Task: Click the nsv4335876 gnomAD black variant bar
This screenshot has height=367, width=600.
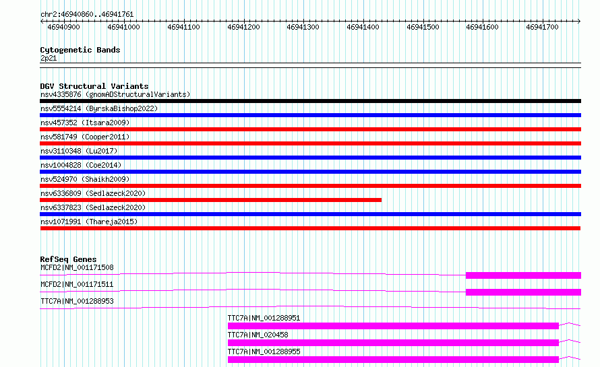Action: [x=310, y=101]
